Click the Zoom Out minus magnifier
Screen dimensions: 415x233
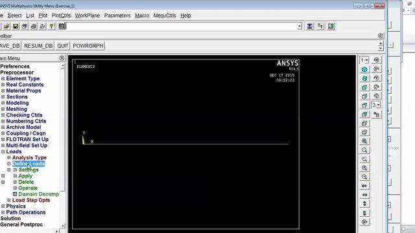(364, 177)
